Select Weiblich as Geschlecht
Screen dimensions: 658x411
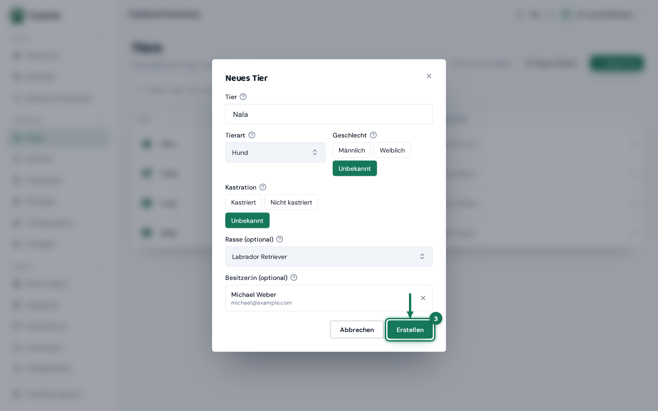click(x=392, y=150)
